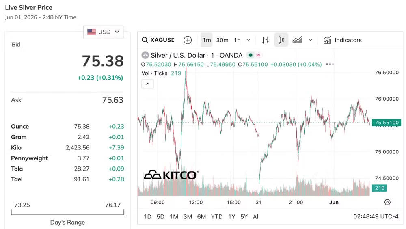The width and height of the screenshot is (406, 229).
Task: Open the USD currency dropdown
Action: click(x=104, y=32)
